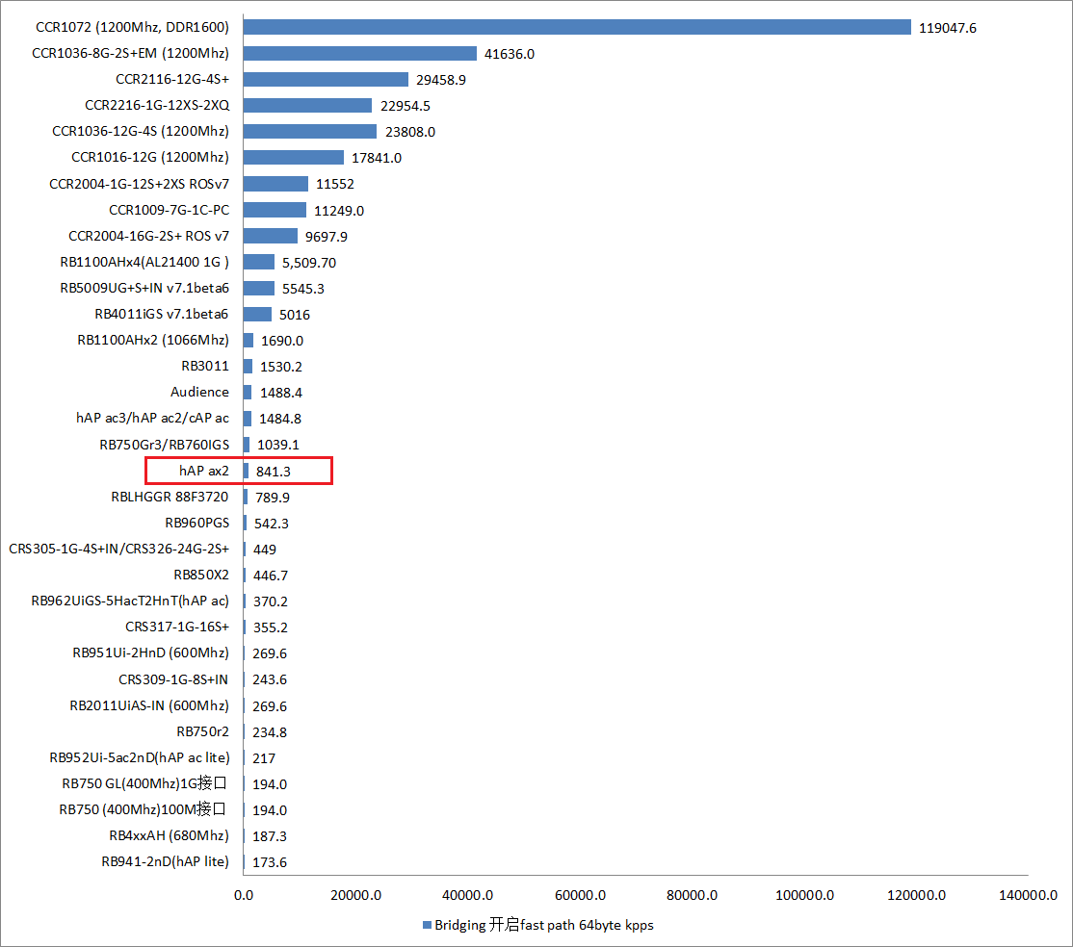Click the longest bar for CCR1072

click(x=577, y=27)
